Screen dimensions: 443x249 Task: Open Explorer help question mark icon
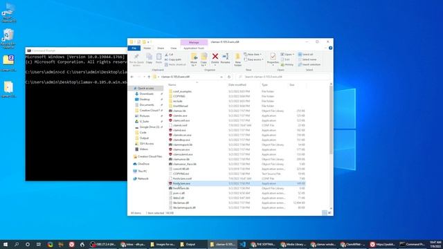[330, 48]
